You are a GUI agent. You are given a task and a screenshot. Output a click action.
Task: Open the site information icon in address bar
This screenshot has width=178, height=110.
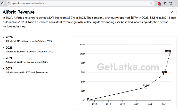click(9, 3)
